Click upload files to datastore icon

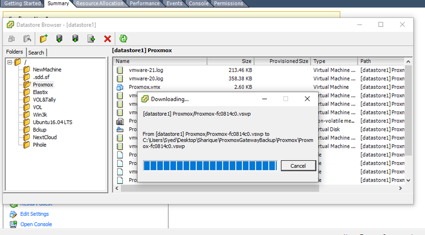pos(59,39)
